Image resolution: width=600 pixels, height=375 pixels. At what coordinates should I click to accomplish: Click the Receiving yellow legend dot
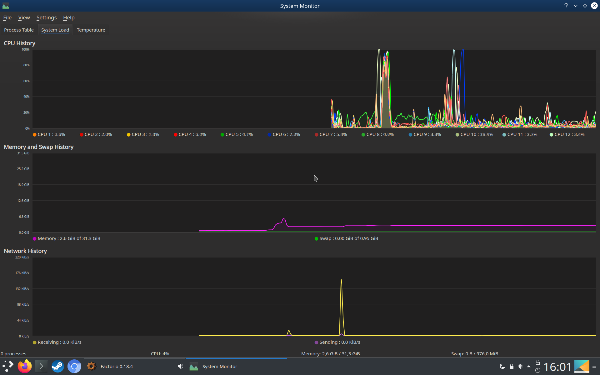[x=34, y=342]
